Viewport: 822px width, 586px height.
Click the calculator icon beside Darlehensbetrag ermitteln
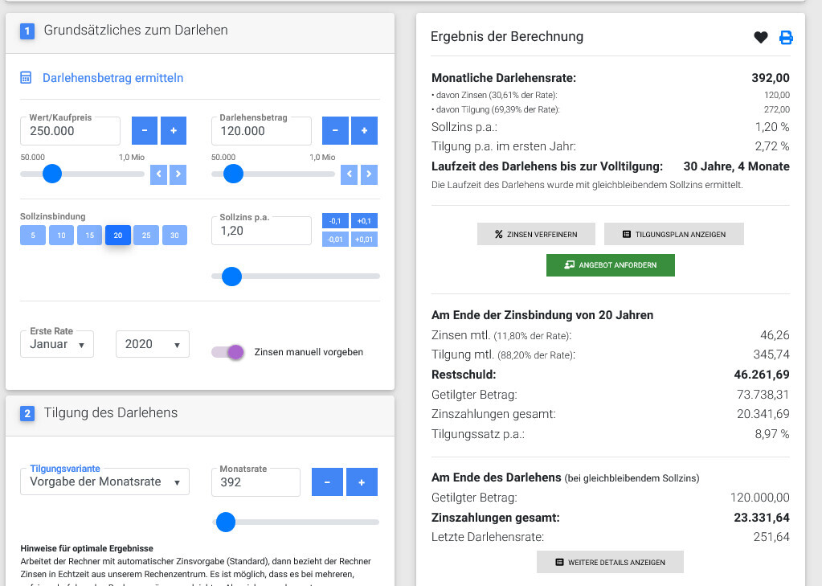click(x=27, y=78)
